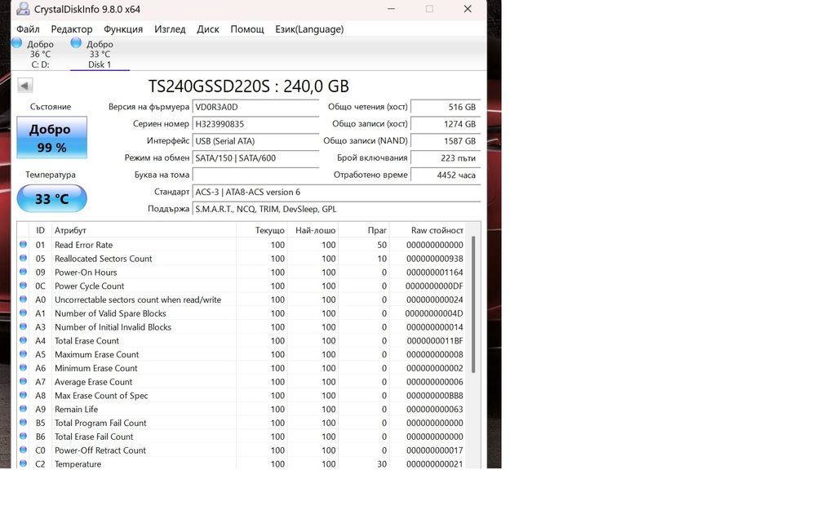Image resolution: width=816 pixels, height=510 pixels.
Task: Click the attribute list vertical scrollbar
Action: [x=473, y=304]
